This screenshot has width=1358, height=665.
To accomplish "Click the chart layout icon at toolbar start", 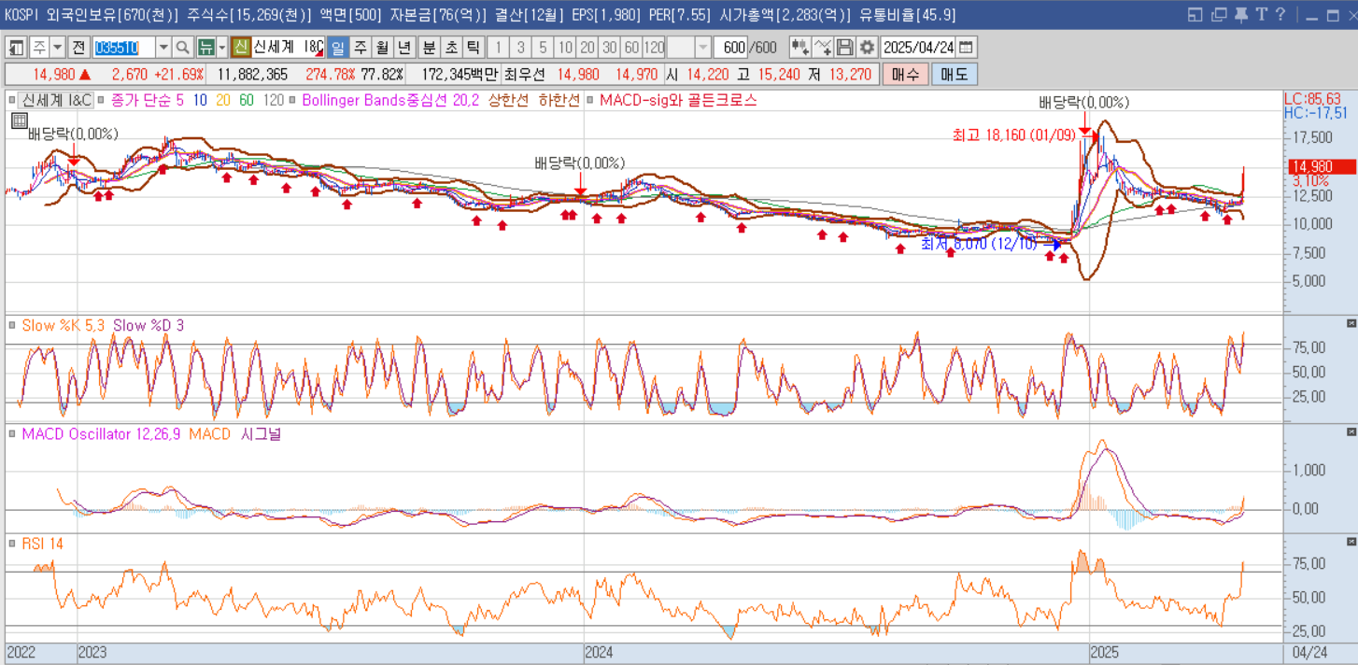I will coord(17,48).
